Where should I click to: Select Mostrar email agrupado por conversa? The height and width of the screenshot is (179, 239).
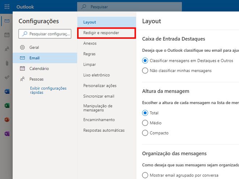(145, 175)
